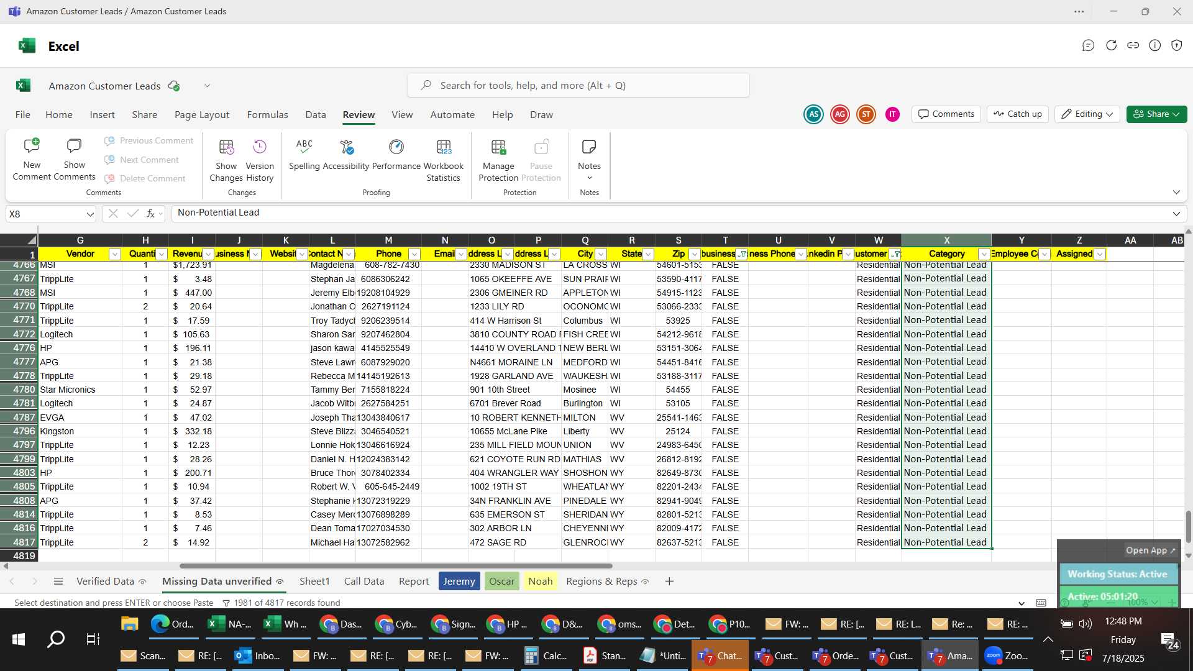This screenshot has width=1193, height=671.
Task: Click the IT collaborator avatar
Action: [892, 114]
